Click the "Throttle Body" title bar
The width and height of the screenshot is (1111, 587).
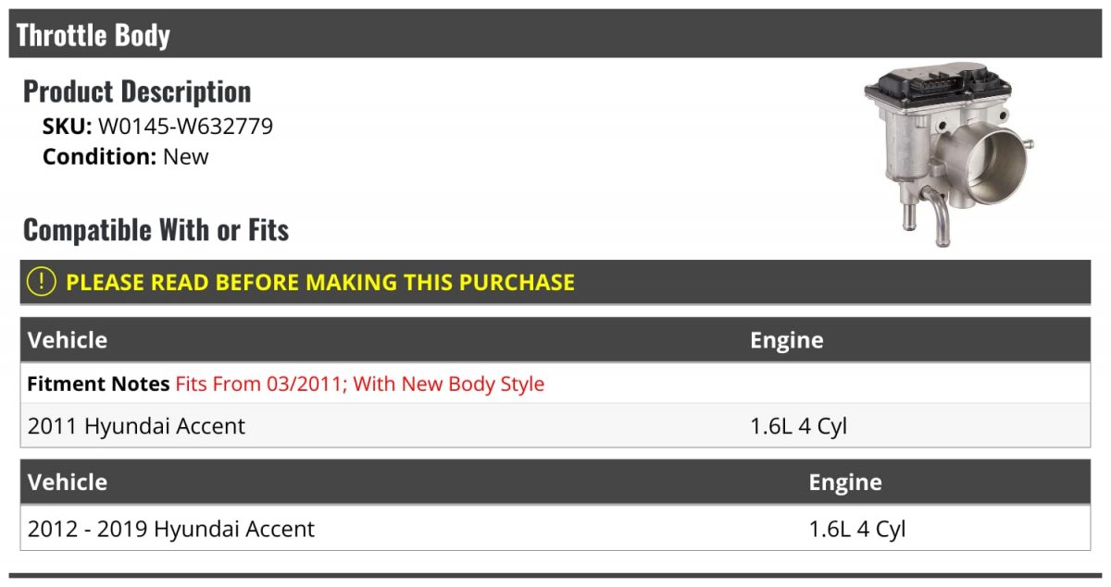[x=94, y=35]
